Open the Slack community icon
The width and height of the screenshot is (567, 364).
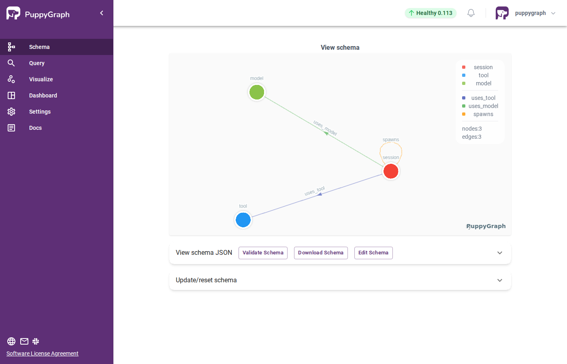(35, 341)
